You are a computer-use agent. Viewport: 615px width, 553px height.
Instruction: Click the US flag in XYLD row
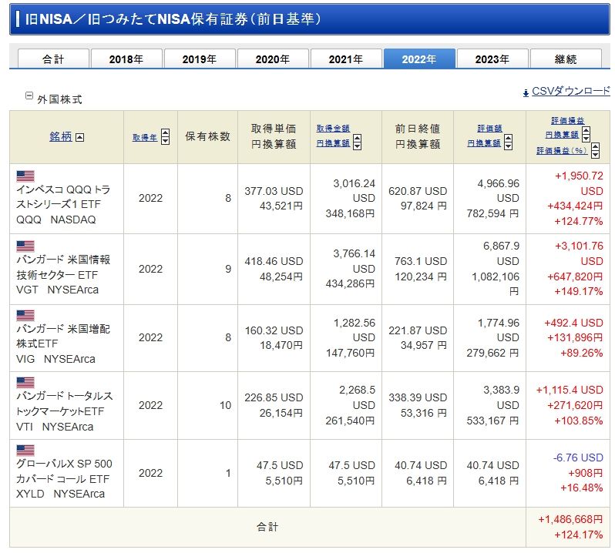(x=25, y=450)
